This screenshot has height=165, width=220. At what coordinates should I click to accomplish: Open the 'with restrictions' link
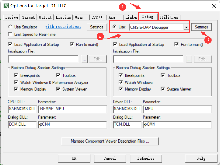pyautogui.click(x=63, y=27)
